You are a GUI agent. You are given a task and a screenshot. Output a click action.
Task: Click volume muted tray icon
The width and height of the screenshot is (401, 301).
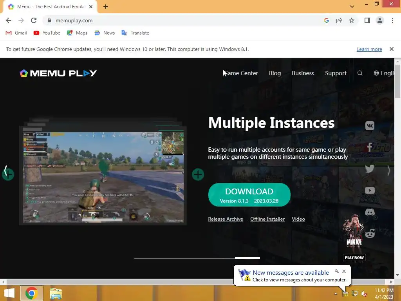point(364,294)
